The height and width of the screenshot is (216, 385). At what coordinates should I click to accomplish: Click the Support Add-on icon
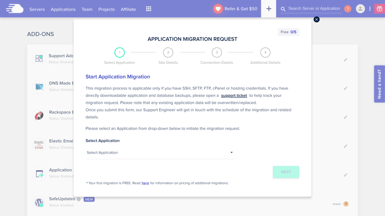tap(39, 58)
